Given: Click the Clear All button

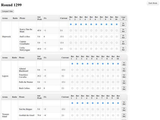Looking at the screenshot, I should (123, 18).
